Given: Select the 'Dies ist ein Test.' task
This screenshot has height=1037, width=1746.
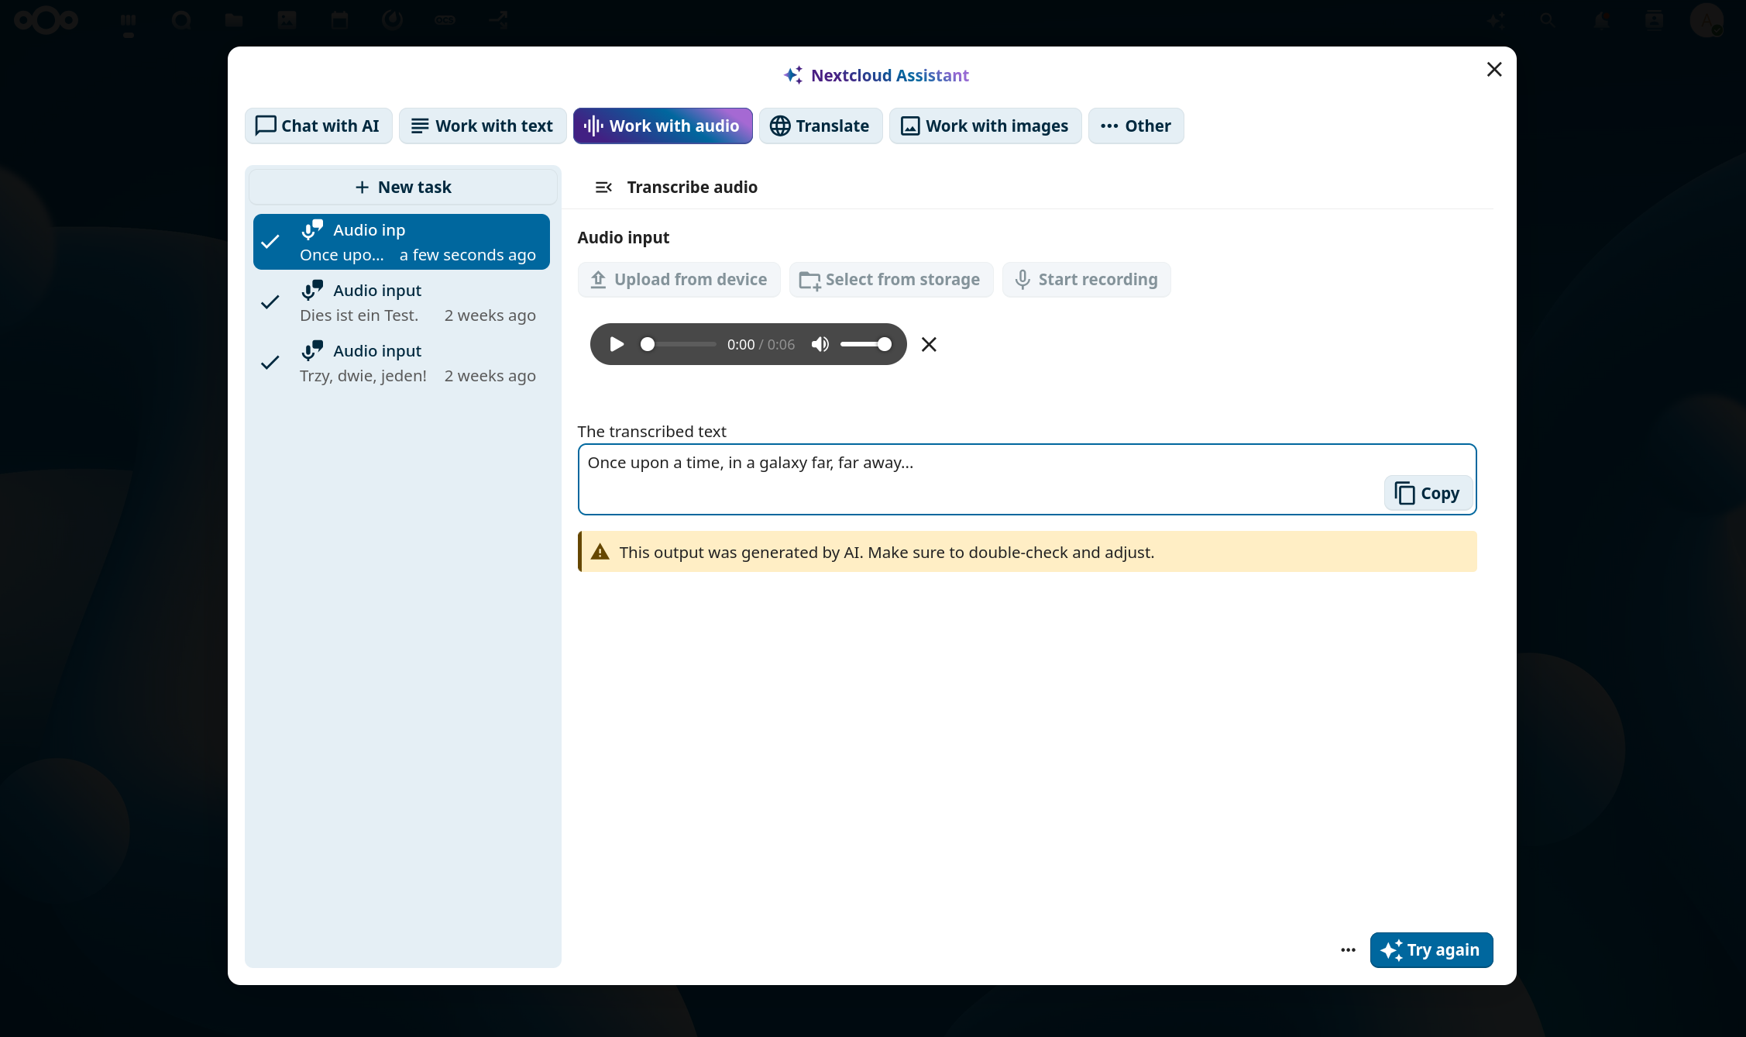Looking at the screenshot, I should [401, 302].
